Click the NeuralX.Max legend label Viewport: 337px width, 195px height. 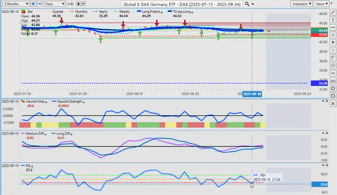click(35, 101)
